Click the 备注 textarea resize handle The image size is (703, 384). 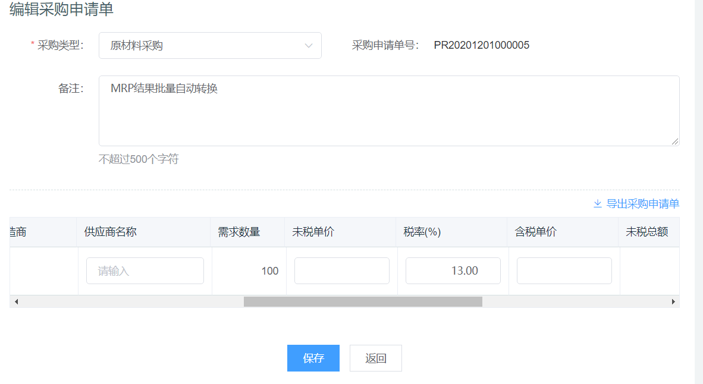point(675,141)
